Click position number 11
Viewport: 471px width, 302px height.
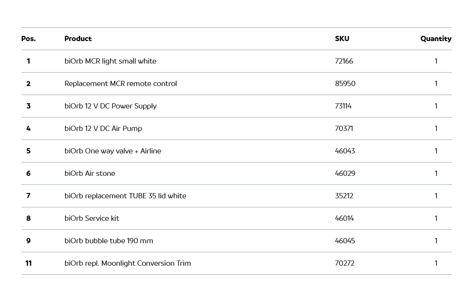pos(29,263)
